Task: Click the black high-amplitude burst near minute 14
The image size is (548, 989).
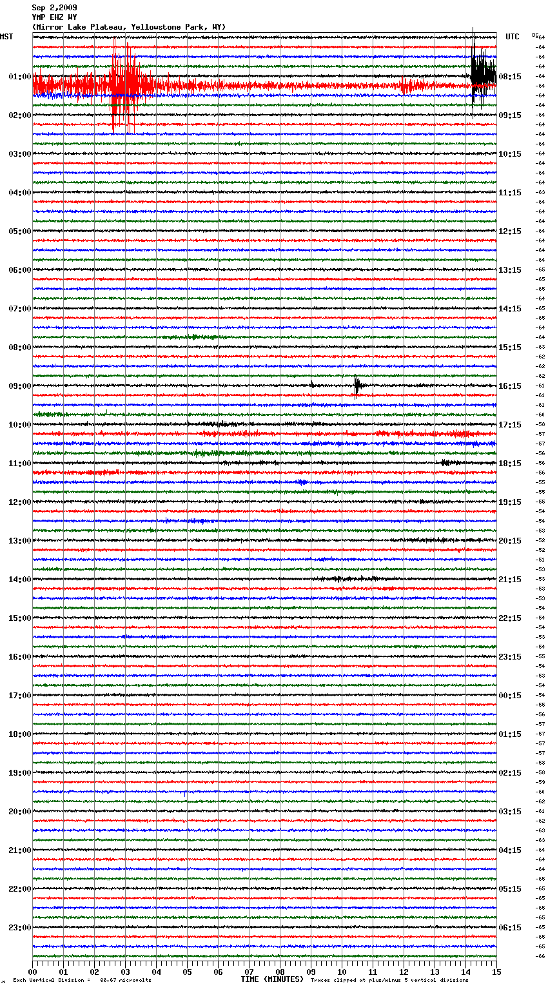Action: point(482,73)
